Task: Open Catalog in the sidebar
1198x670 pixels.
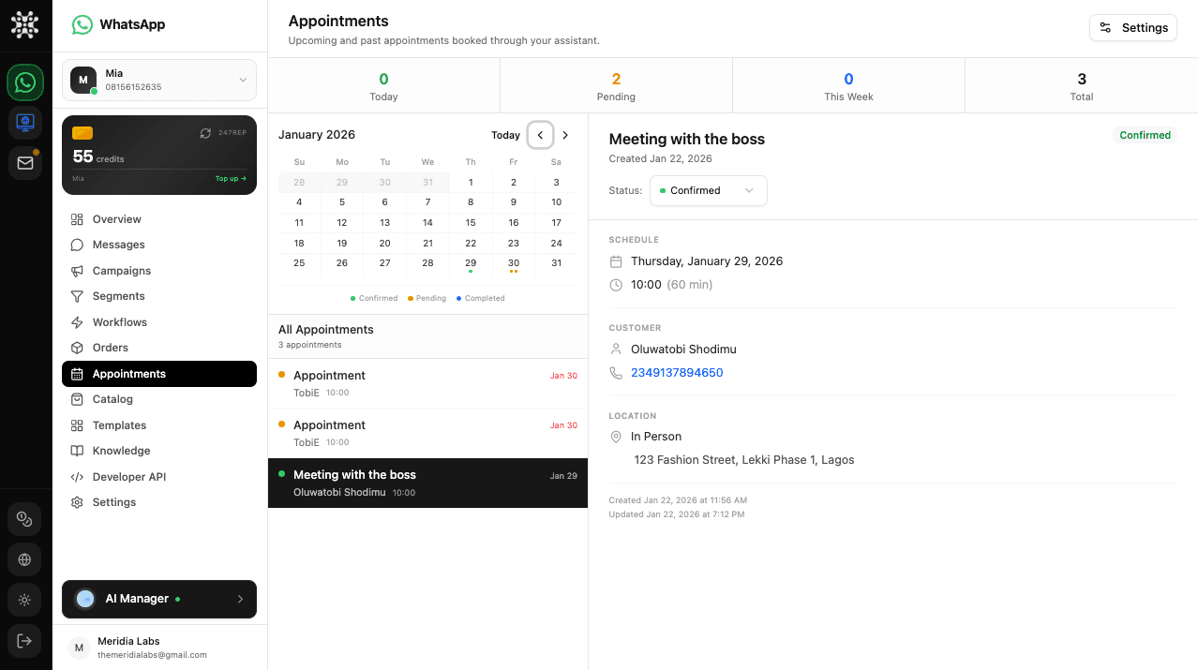Action: 159,399
